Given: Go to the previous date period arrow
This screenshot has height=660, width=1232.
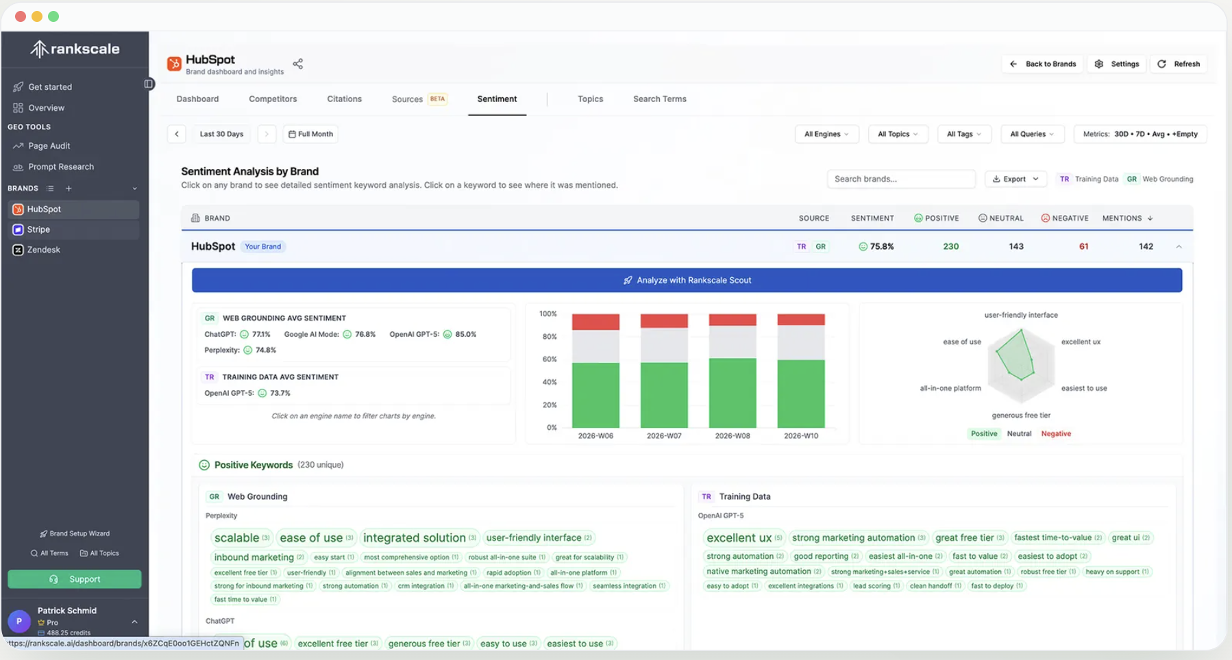Looking at the screenshot, I should (x=177, y=134).
